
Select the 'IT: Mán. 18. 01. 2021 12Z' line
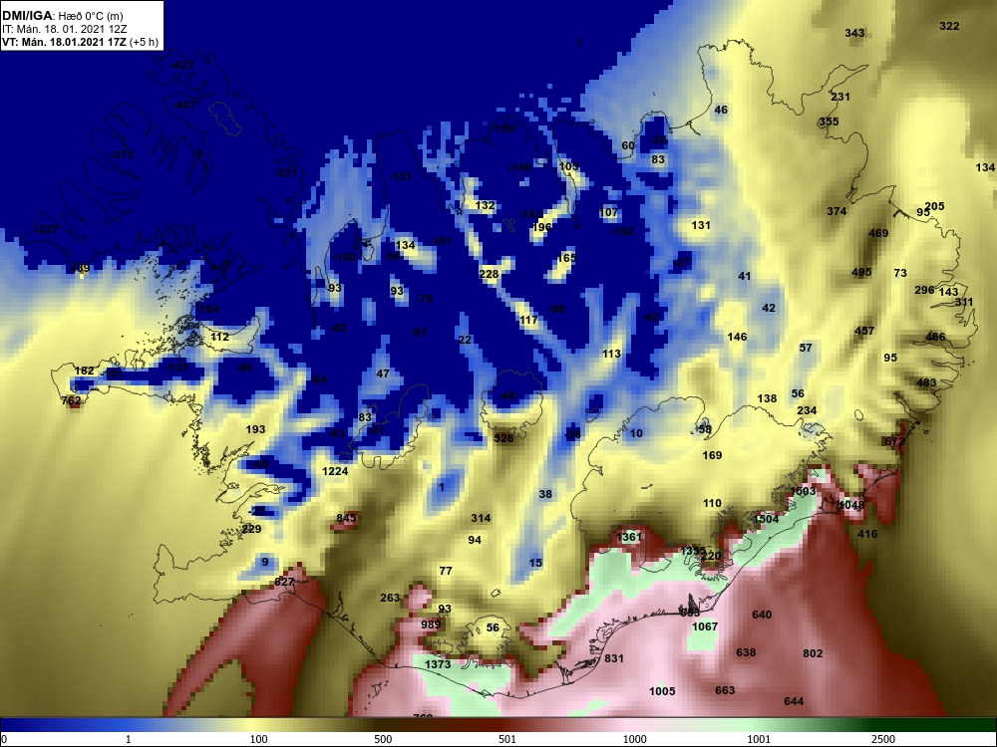[64, 29]
